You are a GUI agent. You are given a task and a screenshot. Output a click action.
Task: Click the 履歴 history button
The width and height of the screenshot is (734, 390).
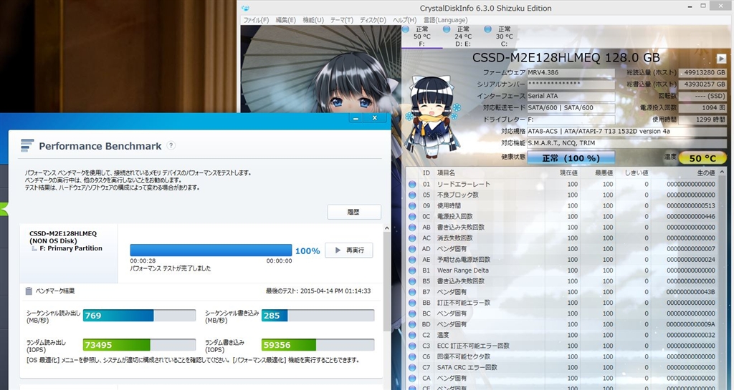point(354,212)
